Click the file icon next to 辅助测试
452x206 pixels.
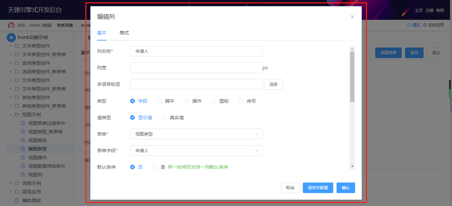tap(17, 200)
